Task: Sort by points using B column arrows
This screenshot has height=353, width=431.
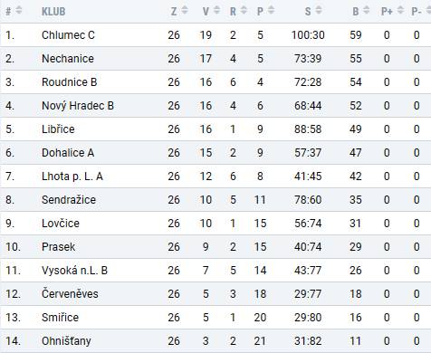Action: (366, 11)
